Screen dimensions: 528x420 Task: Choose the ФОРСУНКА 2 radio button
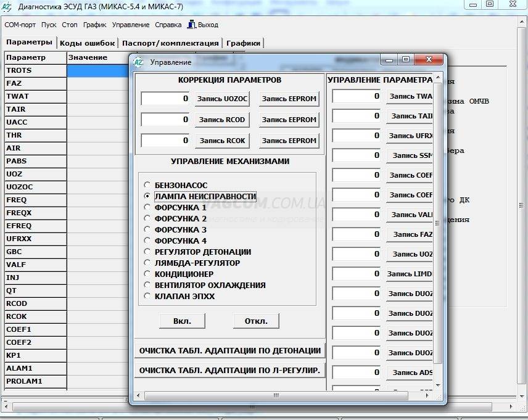point(147,218)
